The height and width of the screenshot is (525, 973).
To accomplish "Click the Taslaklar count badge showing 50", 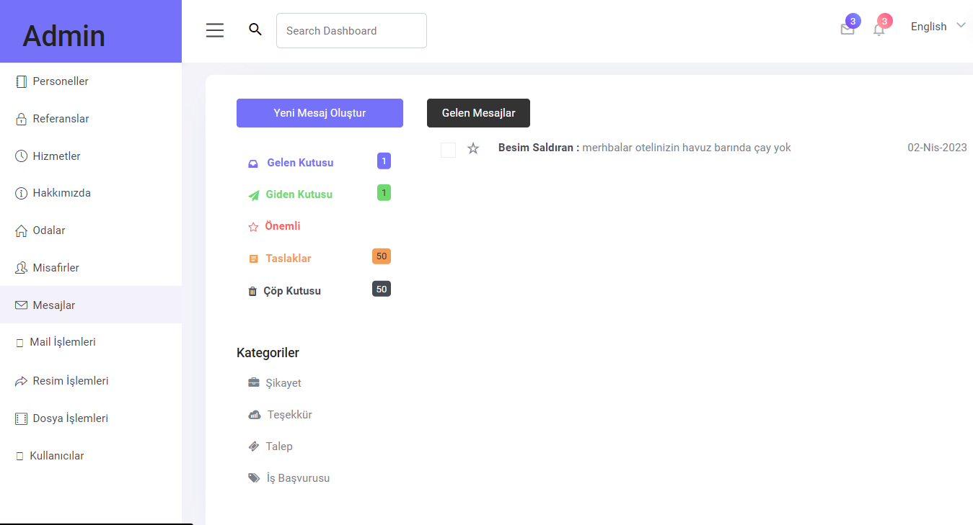I will click(x=381, y=256).
